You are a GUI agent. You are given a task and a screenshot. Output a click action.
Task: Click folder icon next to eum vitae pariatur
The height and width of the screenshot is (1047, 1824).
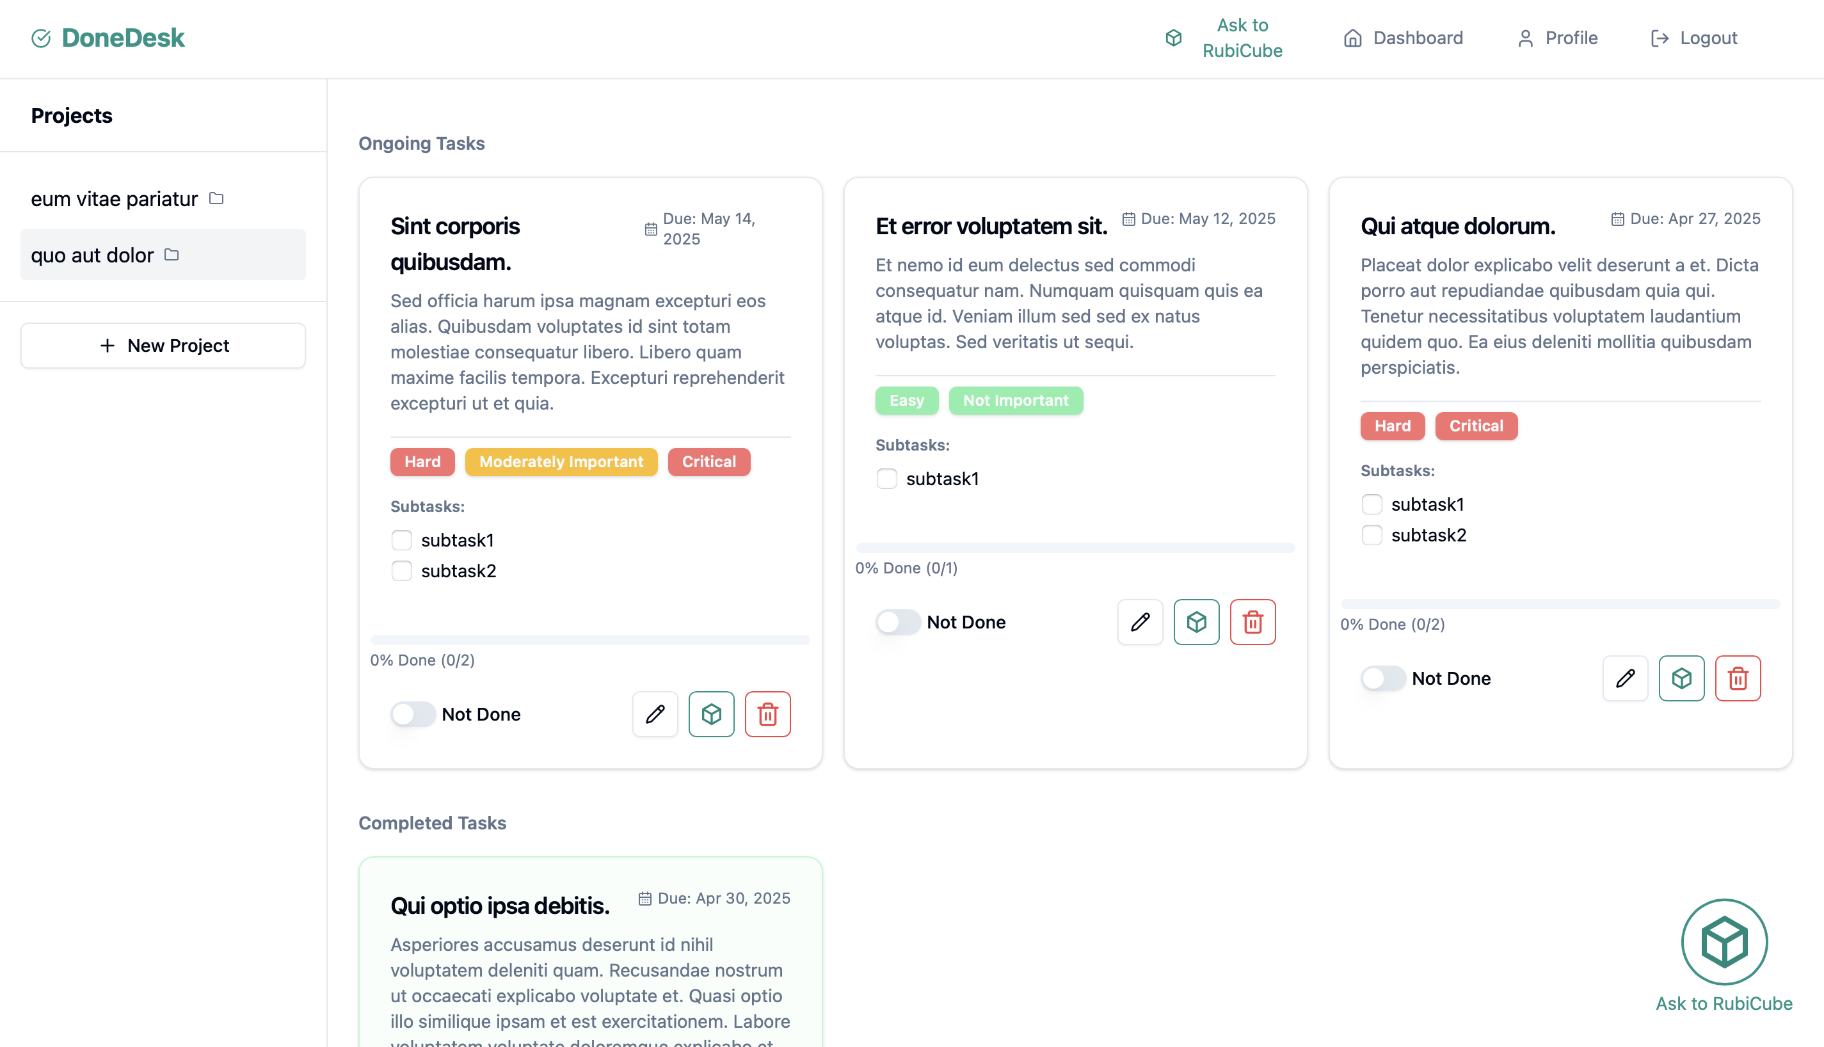(x=216, y=198)
